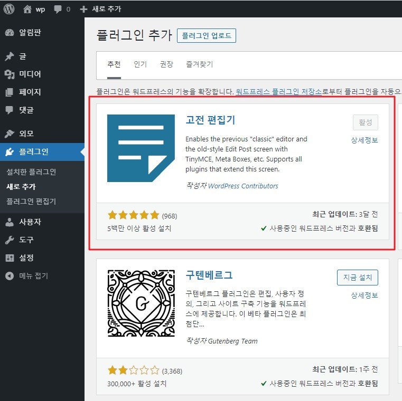Switch to the 인기 tab
This screenshot has height=401, width=402.
click(140, 64)
